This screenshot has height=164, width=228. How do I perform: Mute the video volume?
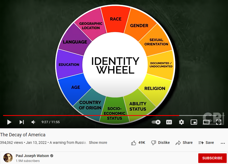(x=33, y=122)
